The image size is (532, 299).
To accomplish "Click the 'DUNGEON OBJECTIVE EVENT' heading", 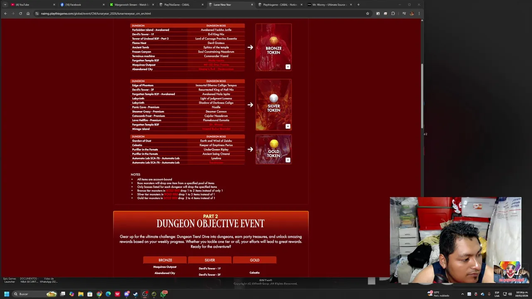I will click(x=210, y=223).
